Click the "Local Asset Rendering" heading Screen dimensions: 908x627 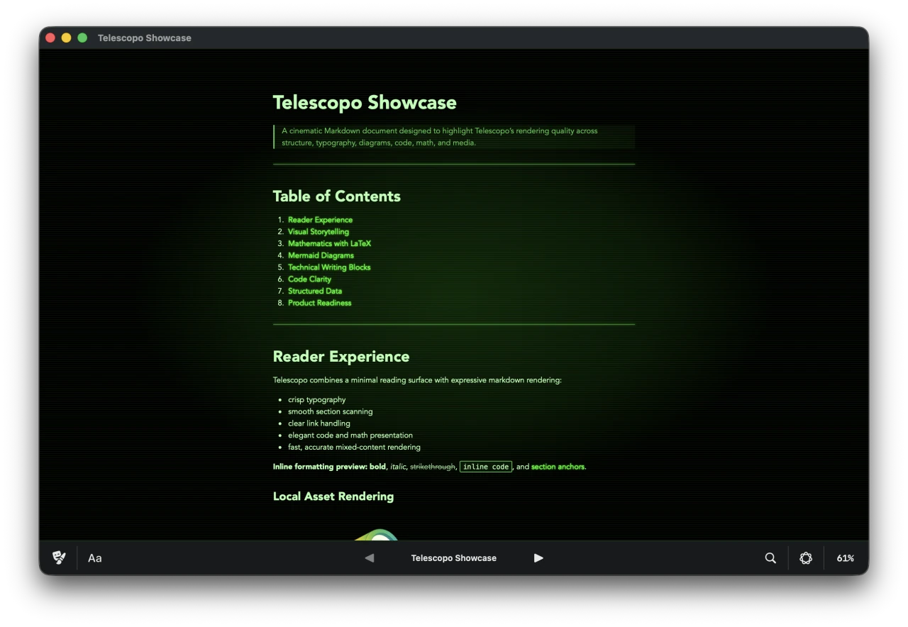[x=333, y=496]
